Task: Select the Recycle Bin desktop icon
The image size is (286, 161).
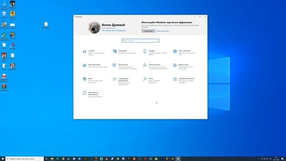Action: click(4, 15)
